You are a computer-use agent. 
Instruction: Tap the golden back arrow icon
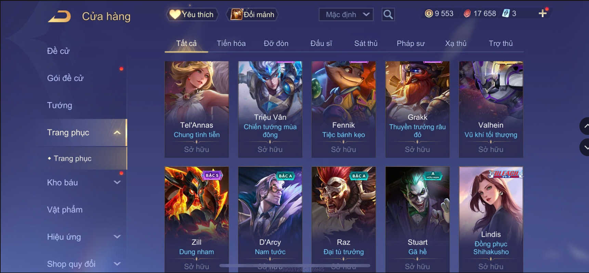[x=59, y=16]
